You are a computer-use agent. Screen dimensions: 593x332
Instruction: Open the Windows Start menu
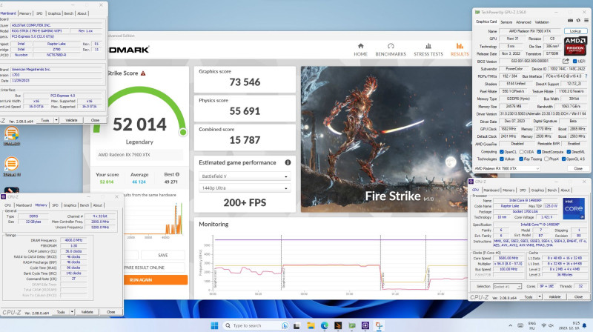click(x=214, y=325)
